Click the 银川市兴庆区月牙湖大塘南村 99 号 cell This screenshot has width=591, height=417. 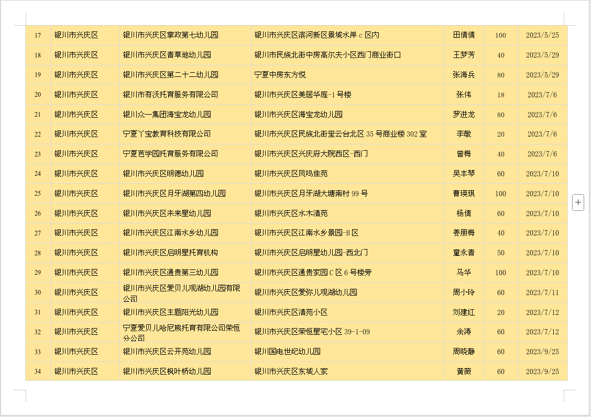coord(311,194)
